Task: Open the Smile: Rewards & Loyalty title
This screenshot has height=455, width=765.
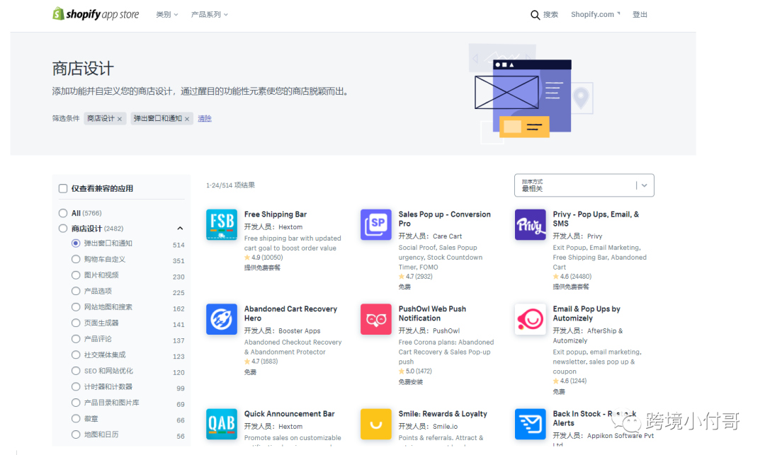Action: click(x=443, y=413)
